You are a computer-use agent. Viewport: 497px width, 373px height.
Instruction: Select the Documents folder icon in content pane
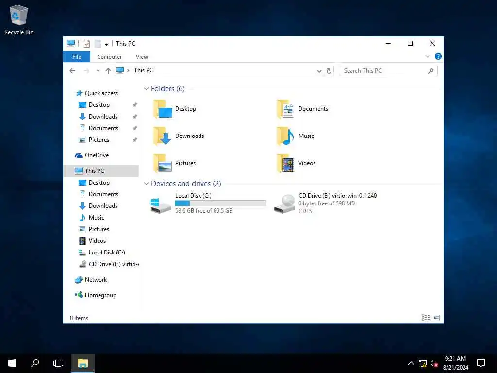click(285, 109)
